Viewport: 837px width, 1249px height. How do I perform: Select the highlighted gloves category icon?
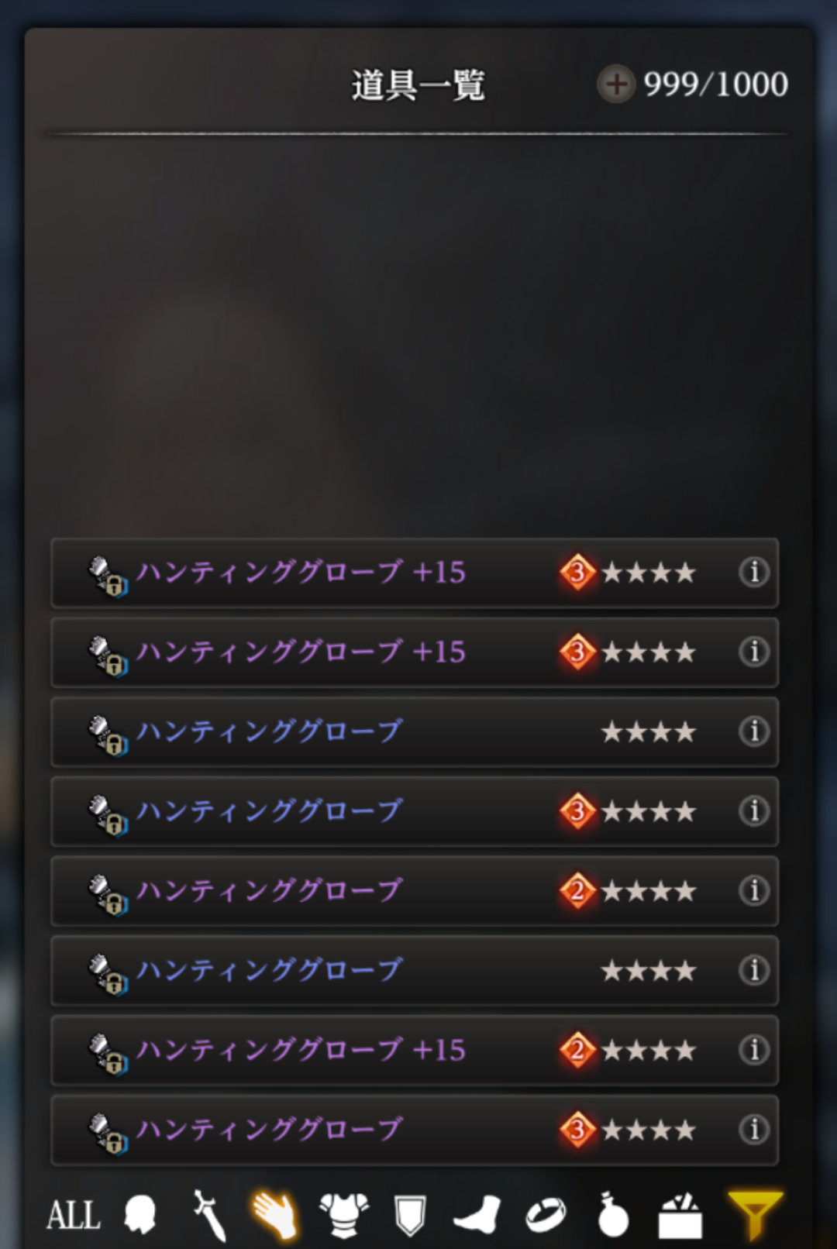pyautogui.click(x=274, y=1214)
